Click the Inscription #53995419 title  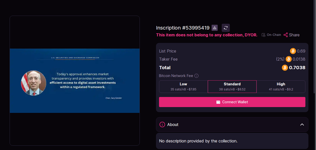pos(183,28)
